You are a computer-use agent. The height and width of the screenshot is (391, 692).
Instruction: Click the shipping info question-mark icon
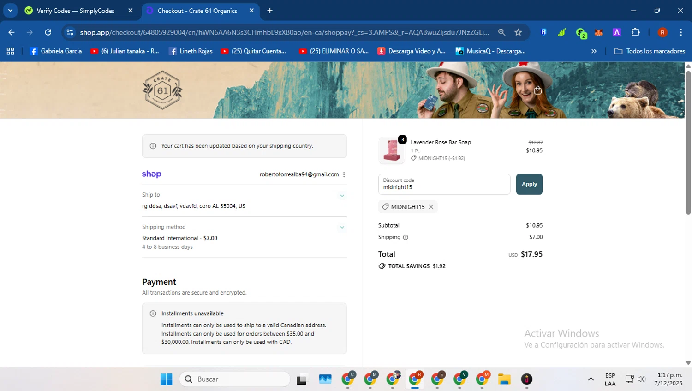tap(406, 237)
